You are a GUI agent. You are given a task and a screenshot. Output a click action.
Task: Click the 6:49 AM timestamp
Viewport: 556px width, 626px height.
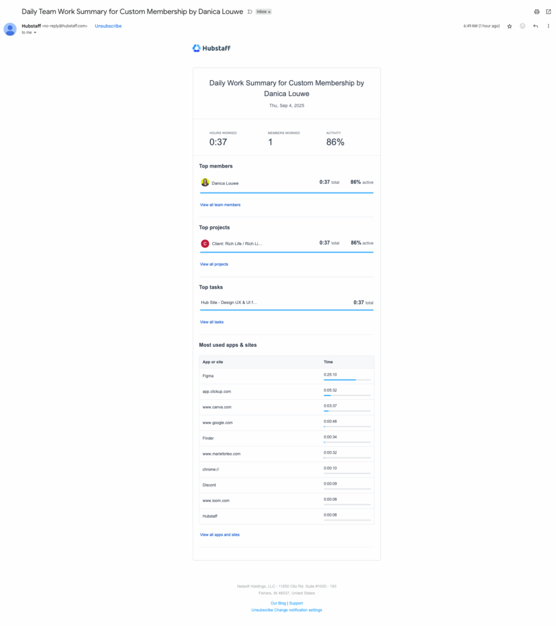481,26
